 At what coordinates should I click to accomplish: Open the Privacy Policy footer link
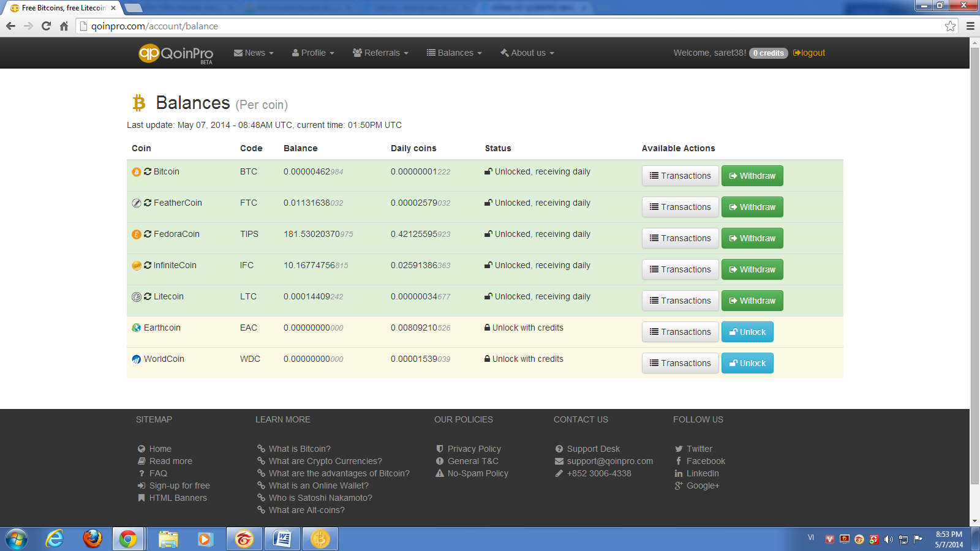(474, 449)
